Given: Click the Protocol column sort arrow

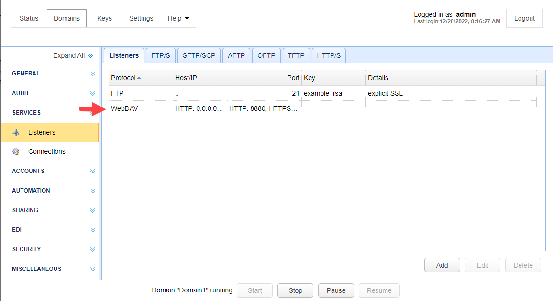Looking at the screenshot, I should (x=139, y=78).
